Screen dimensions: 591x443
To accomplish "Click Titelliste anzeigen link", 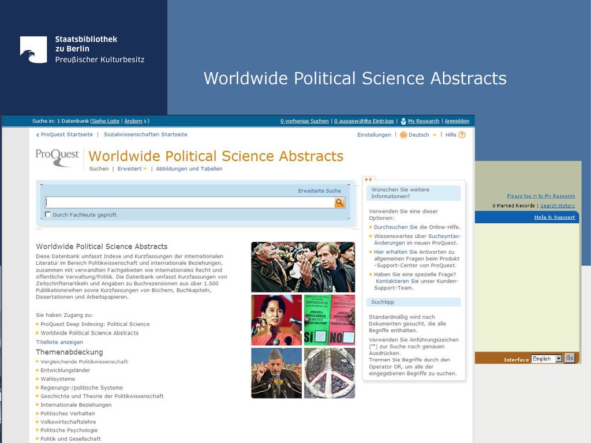I will click(x=59, y=342).
